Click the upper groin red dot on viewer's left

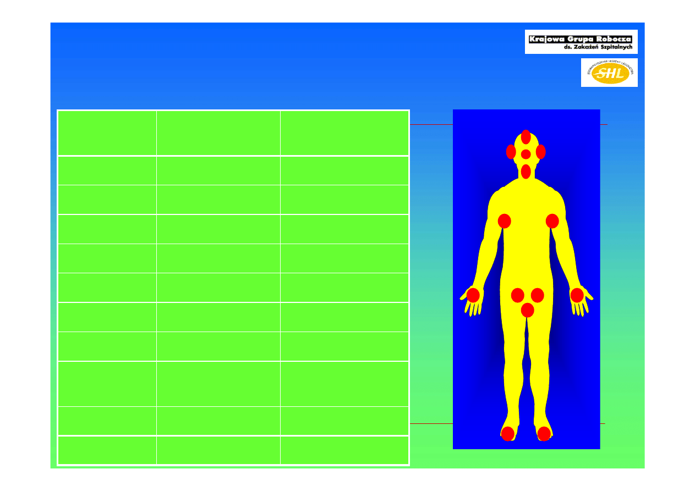[x=517, y=295]
